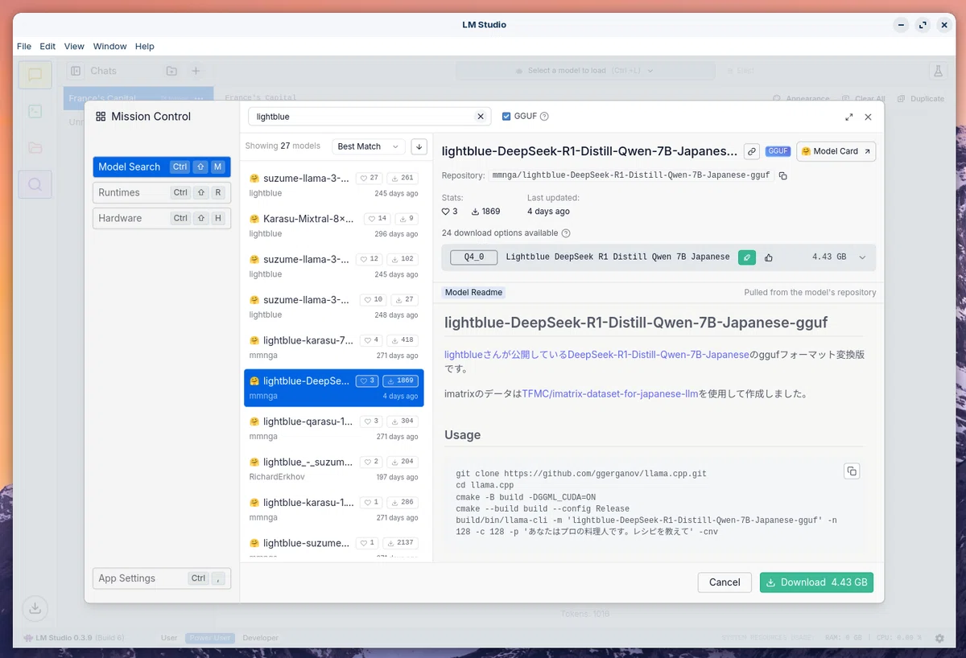Switch to Power User mode
Screen dimensions: 966x658
pos(210,638)
